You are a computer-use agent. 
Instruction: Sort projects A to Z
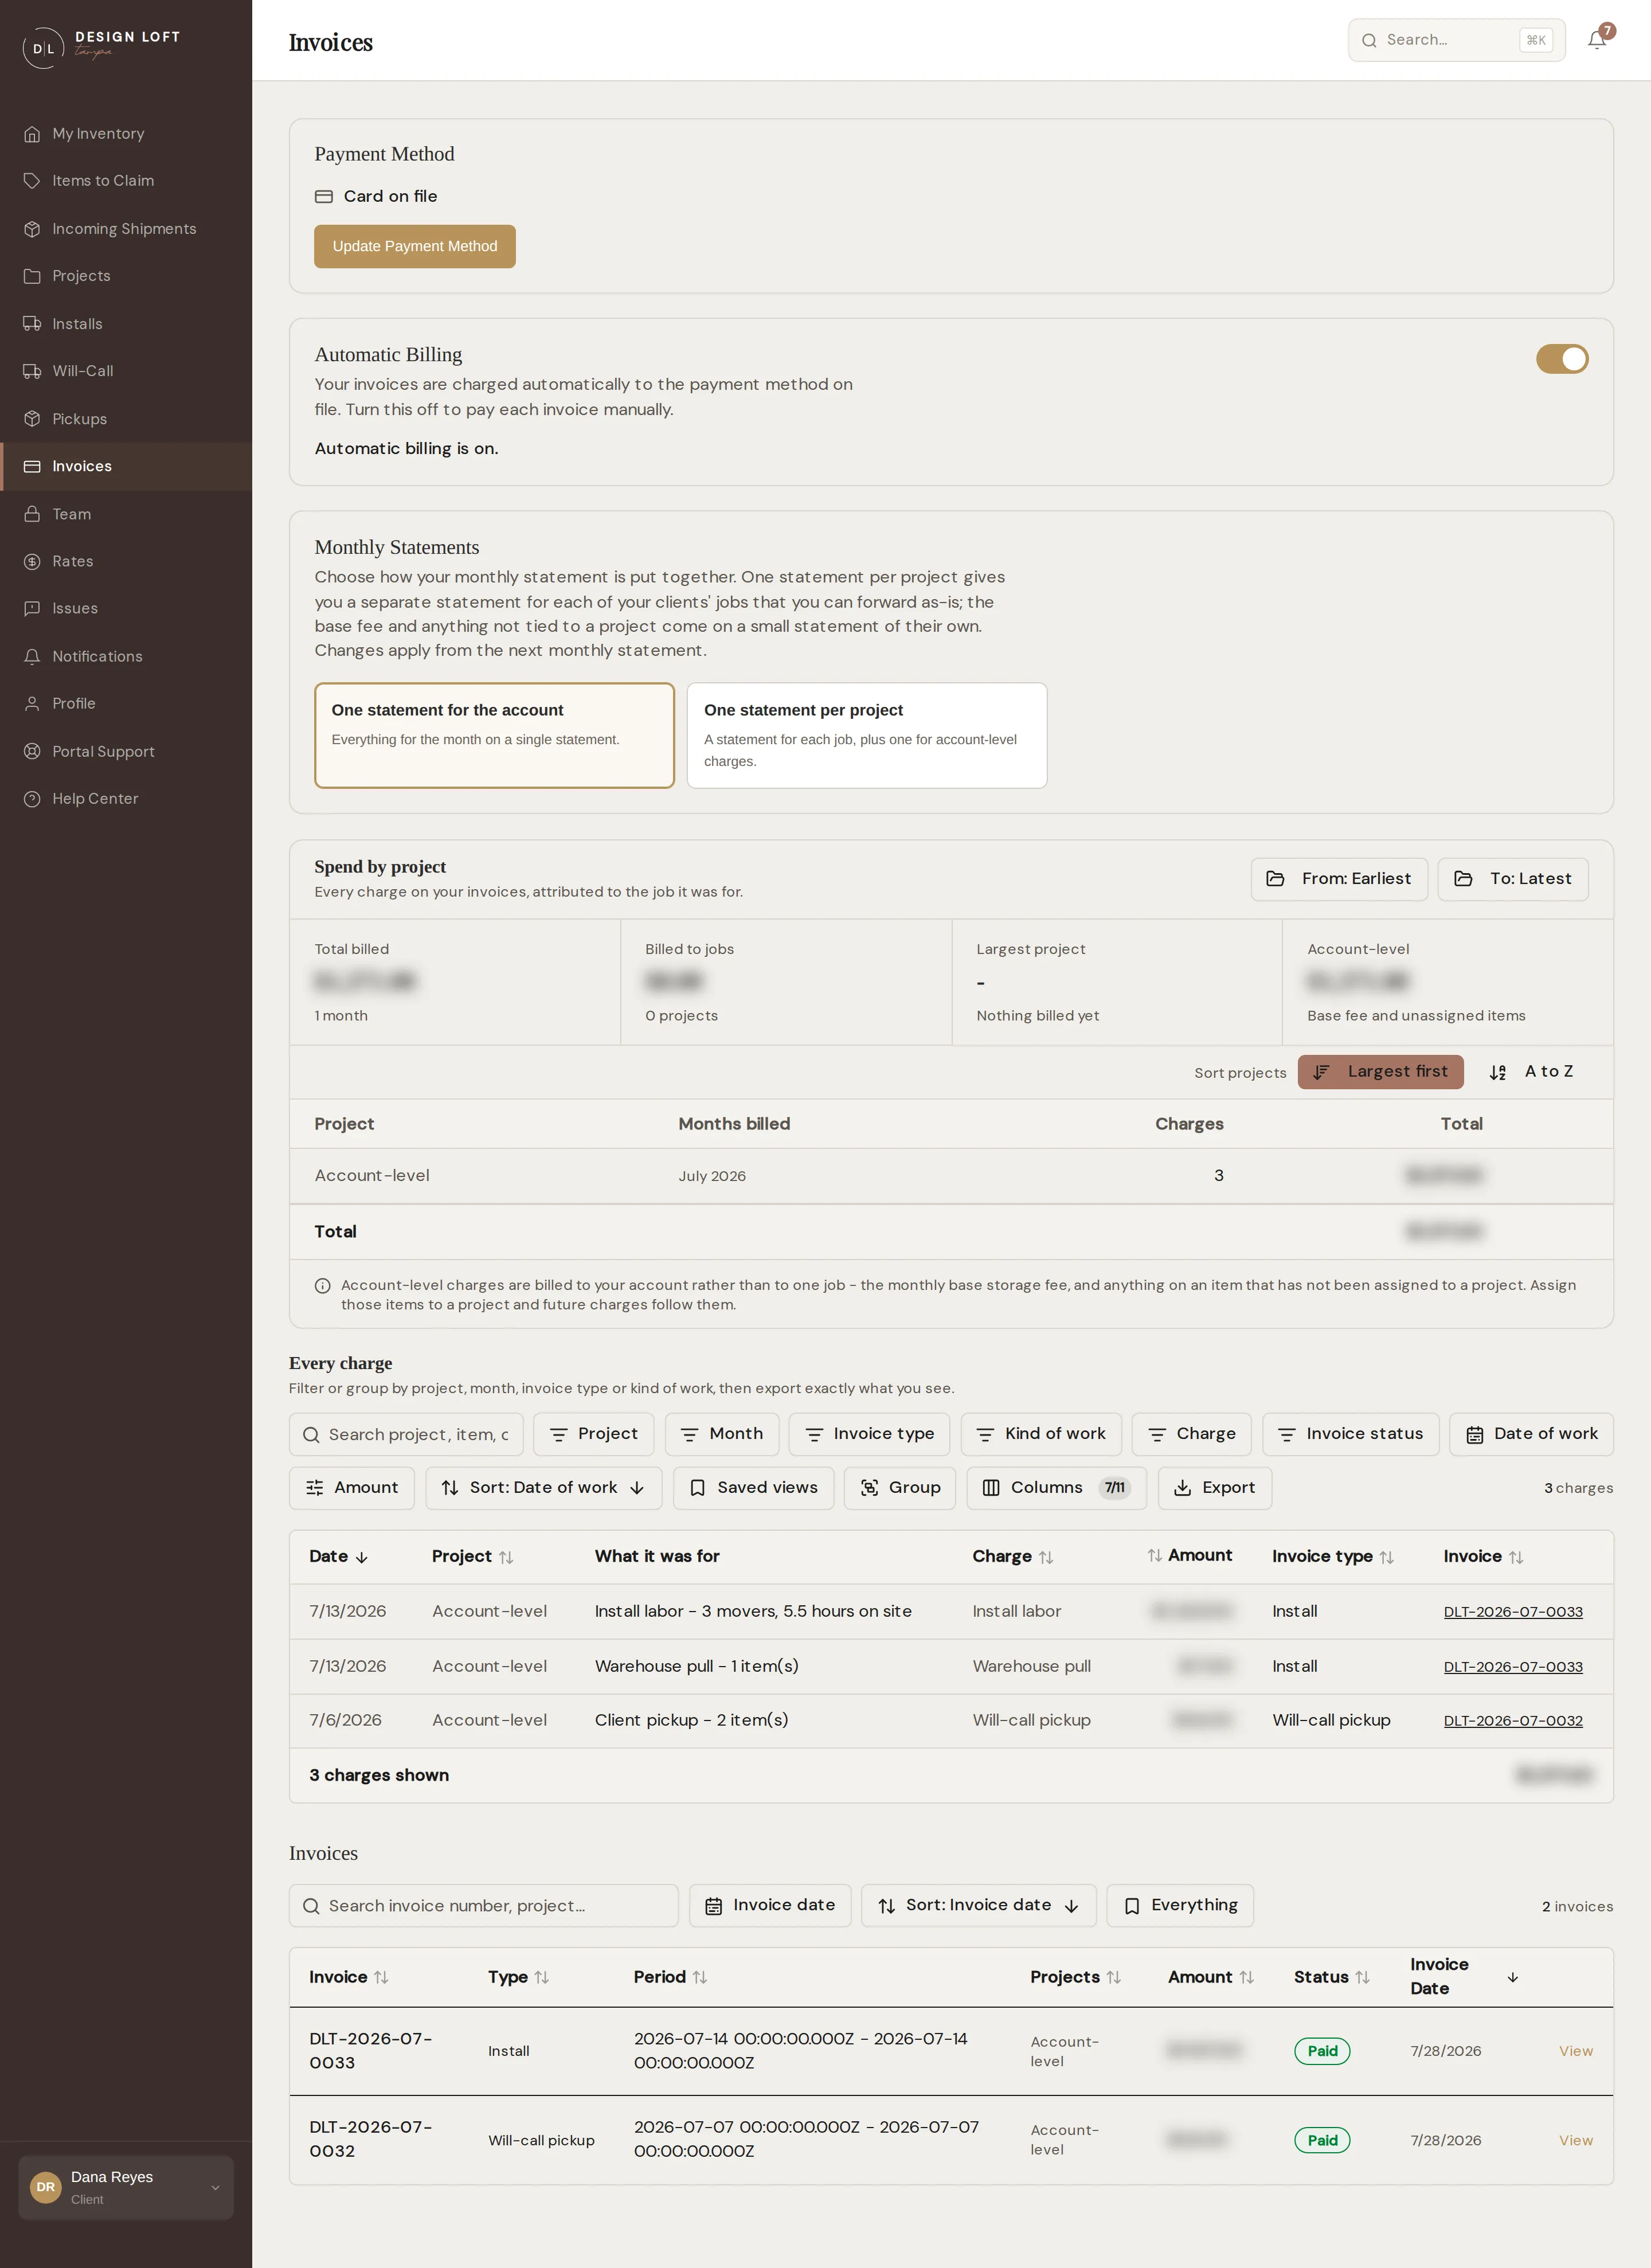click(1531, 1072)
